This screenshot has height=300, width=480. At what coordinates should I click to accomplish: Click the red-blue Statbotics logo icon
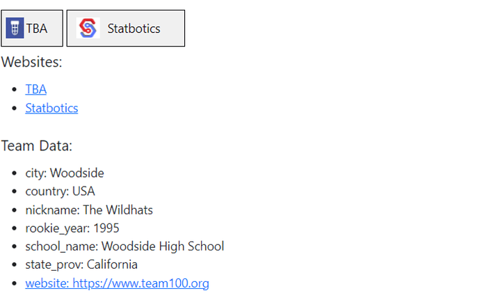point(88,28)
